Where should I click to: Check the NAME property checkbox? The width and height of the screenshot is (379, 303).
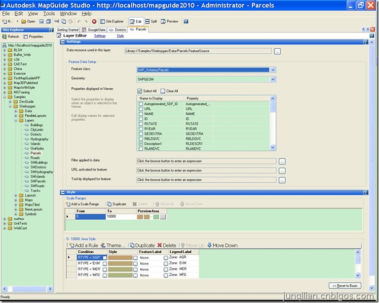[141, 114]
